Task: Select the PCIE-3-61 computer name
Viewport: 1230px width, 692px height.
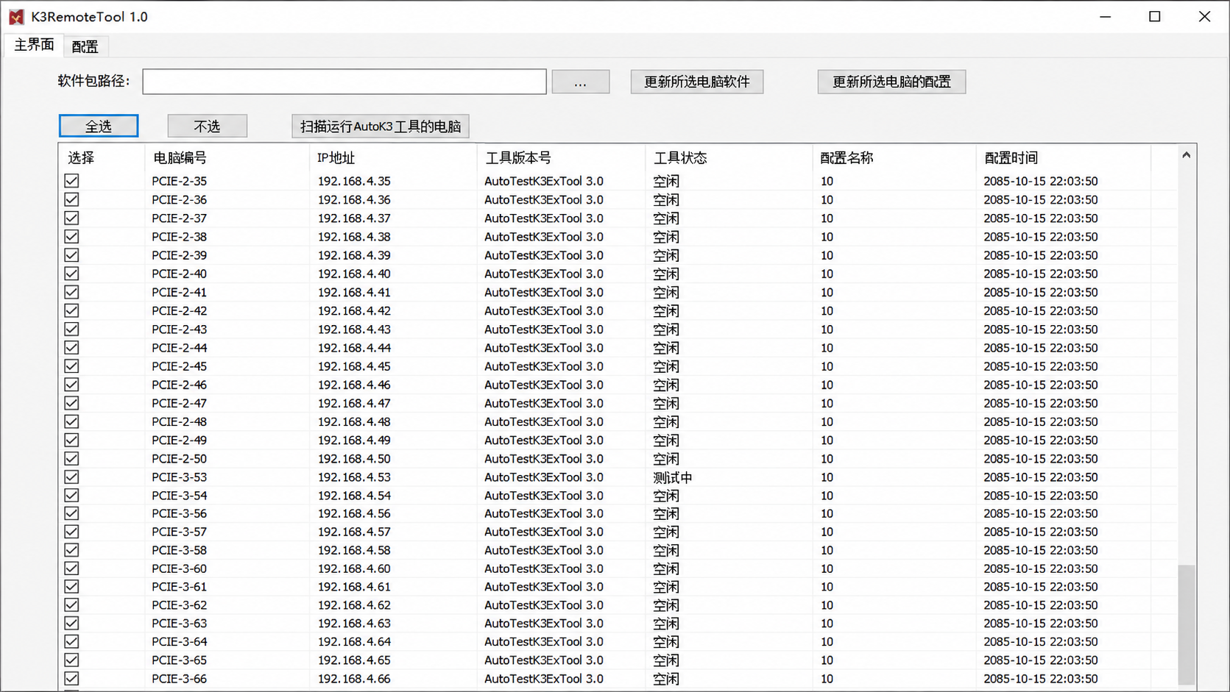Action: click(180, 587)
